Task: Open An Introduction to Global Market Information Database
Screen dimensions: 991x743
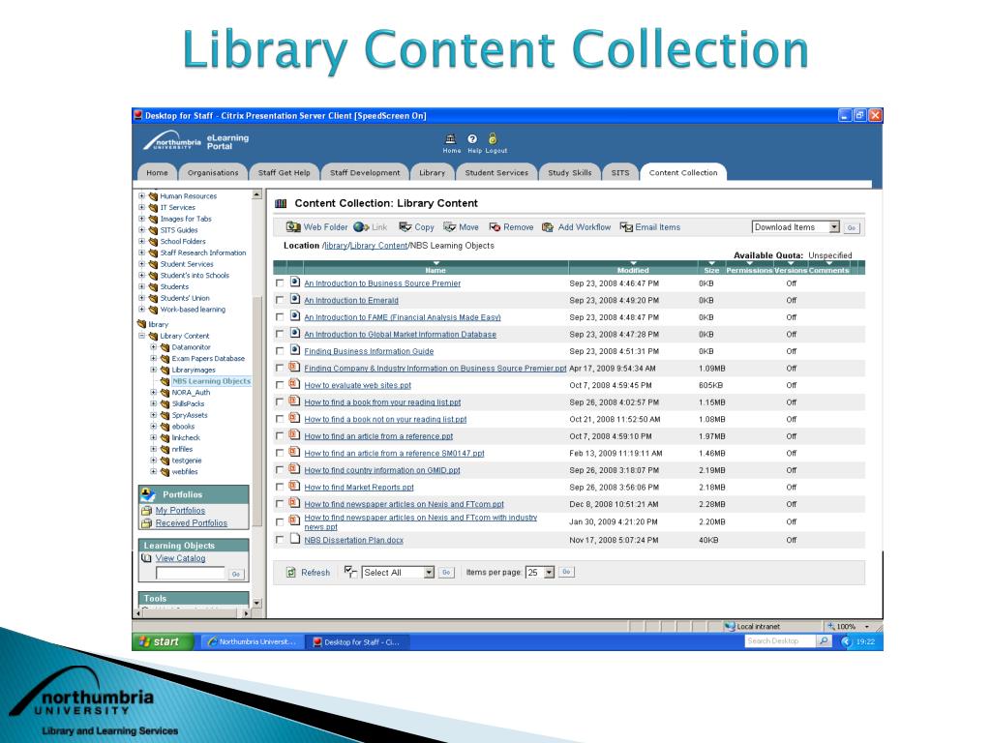Action: tap(400, 335)
